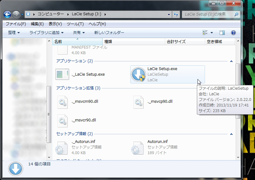Open Explorer help with the question mark icon
The image size is (255, 180).
click(x=233, y=32)
